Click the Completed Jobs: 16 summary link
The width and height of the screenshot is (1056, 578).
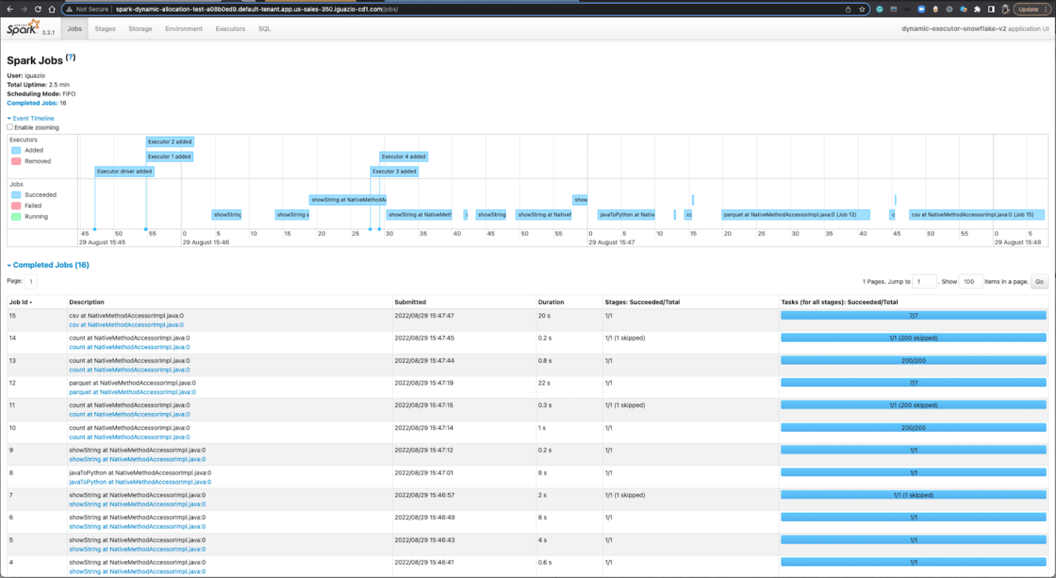36,103
